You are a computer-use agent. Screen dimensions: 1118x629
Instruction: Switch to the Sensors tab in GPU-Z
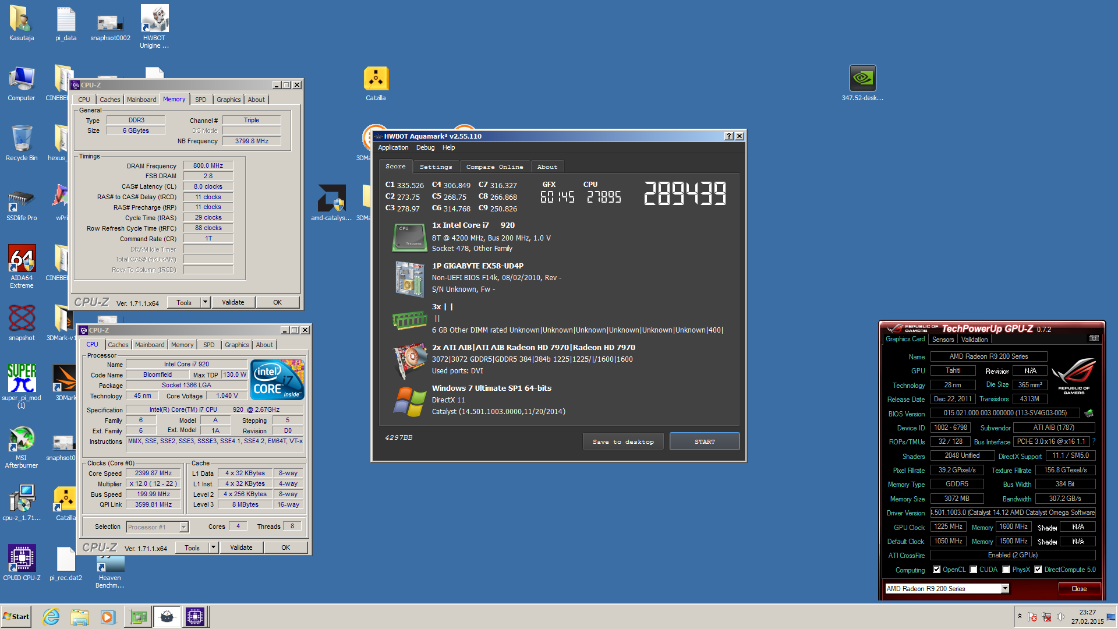click(943, 340)
